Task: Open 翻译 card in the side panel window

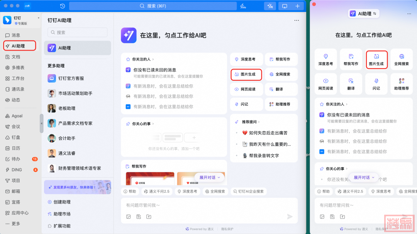Action: point(351,84)
